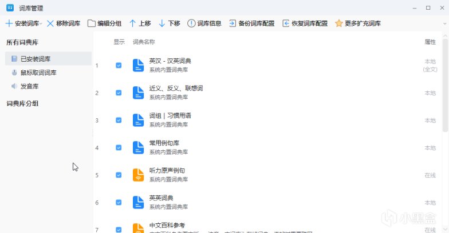Click the 属性 column header

tap(430, 42)
